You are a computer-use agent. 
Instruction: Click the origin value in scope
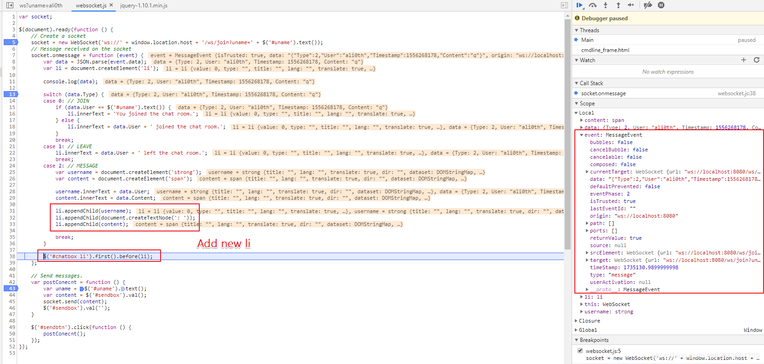[x=646, y=216]
